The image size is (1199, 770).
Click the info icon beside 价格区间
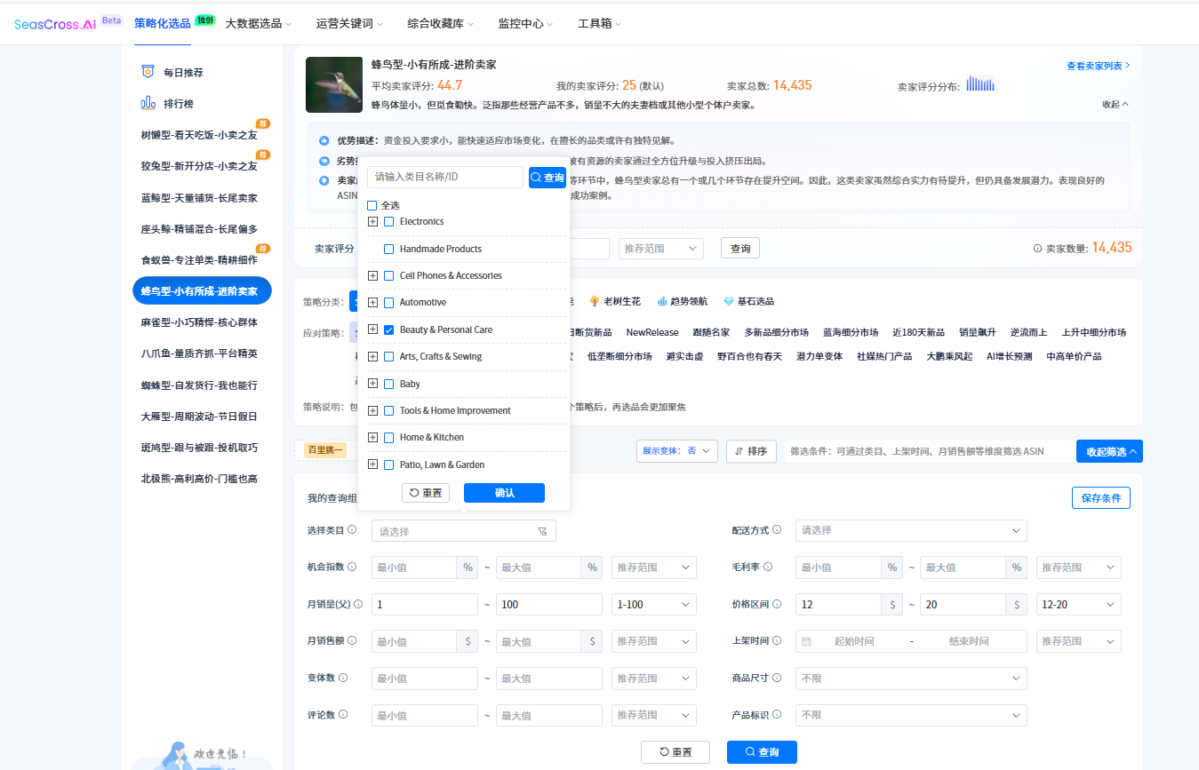tap(777, 604)
